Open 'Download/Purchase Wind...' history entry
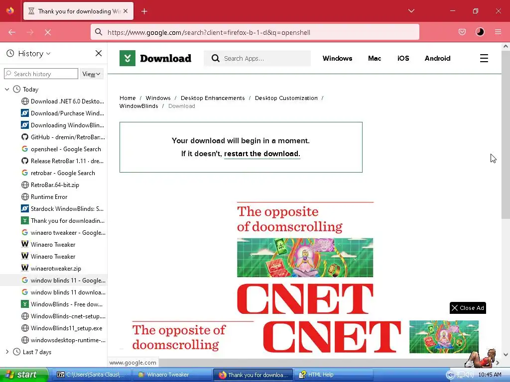 [x=63, y=113]
